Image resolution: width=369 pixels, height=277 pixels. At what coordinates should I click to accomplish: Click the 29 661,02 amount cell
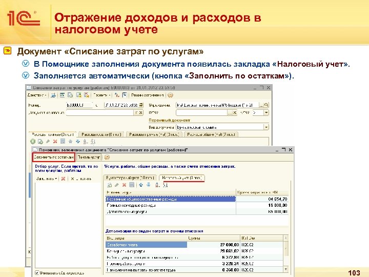213,251
